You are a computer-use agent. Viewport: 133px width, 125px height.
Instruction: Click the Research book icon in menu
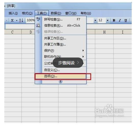tap(38, 25)
